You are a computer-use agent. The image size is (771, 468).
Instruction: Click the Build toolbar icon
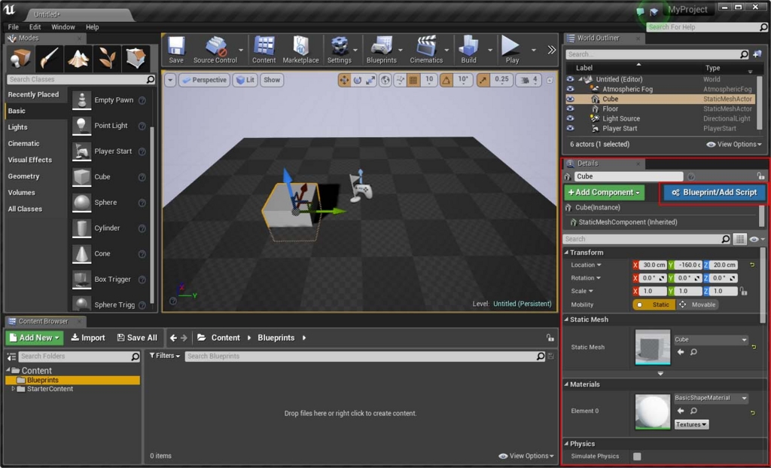point(468,50)
